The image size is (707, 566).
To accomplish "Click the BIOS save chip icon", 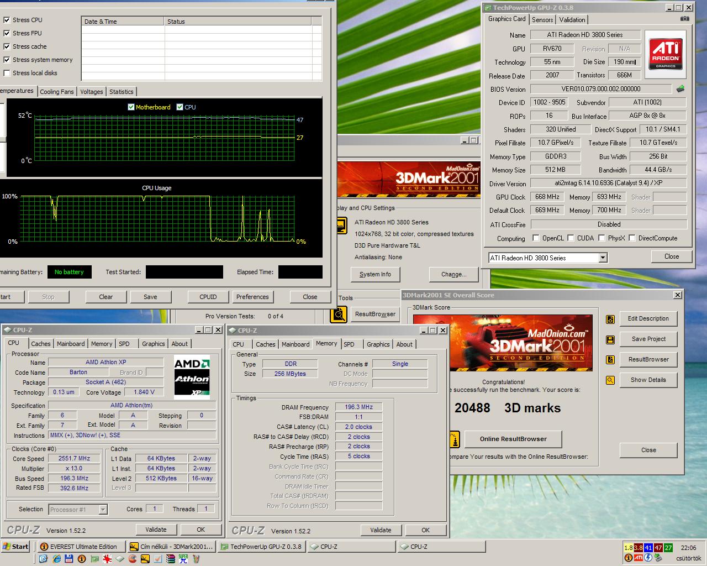I will tap(680, 88).
